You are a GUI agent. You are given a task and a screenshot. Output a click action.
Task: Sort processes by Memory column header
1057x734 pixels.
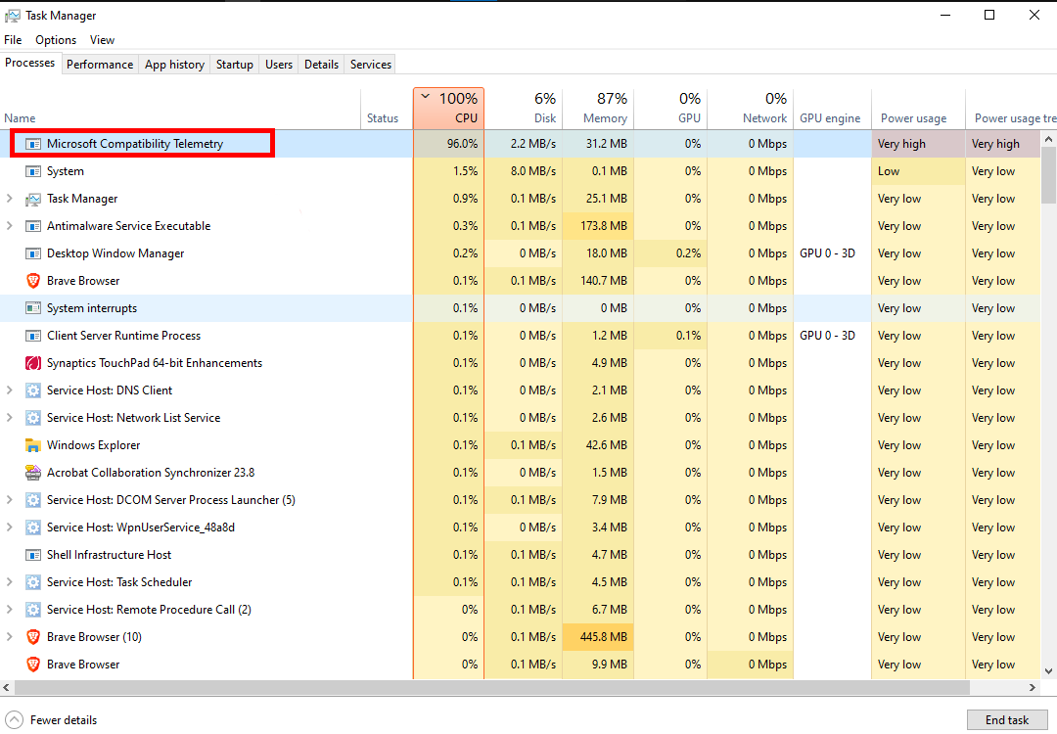[605, 108]
